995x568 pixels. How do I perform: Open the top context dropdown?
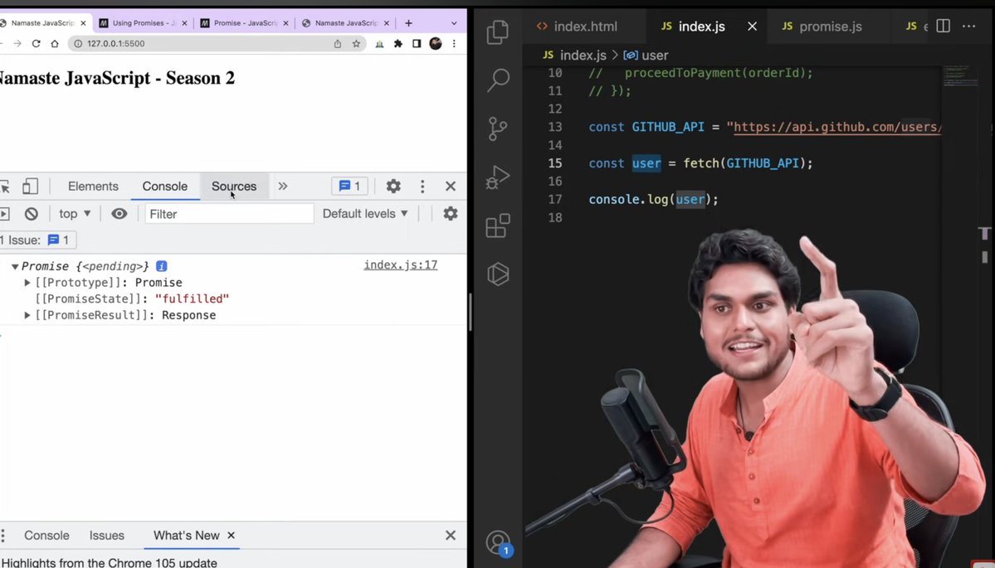click(x=75, y=214)
